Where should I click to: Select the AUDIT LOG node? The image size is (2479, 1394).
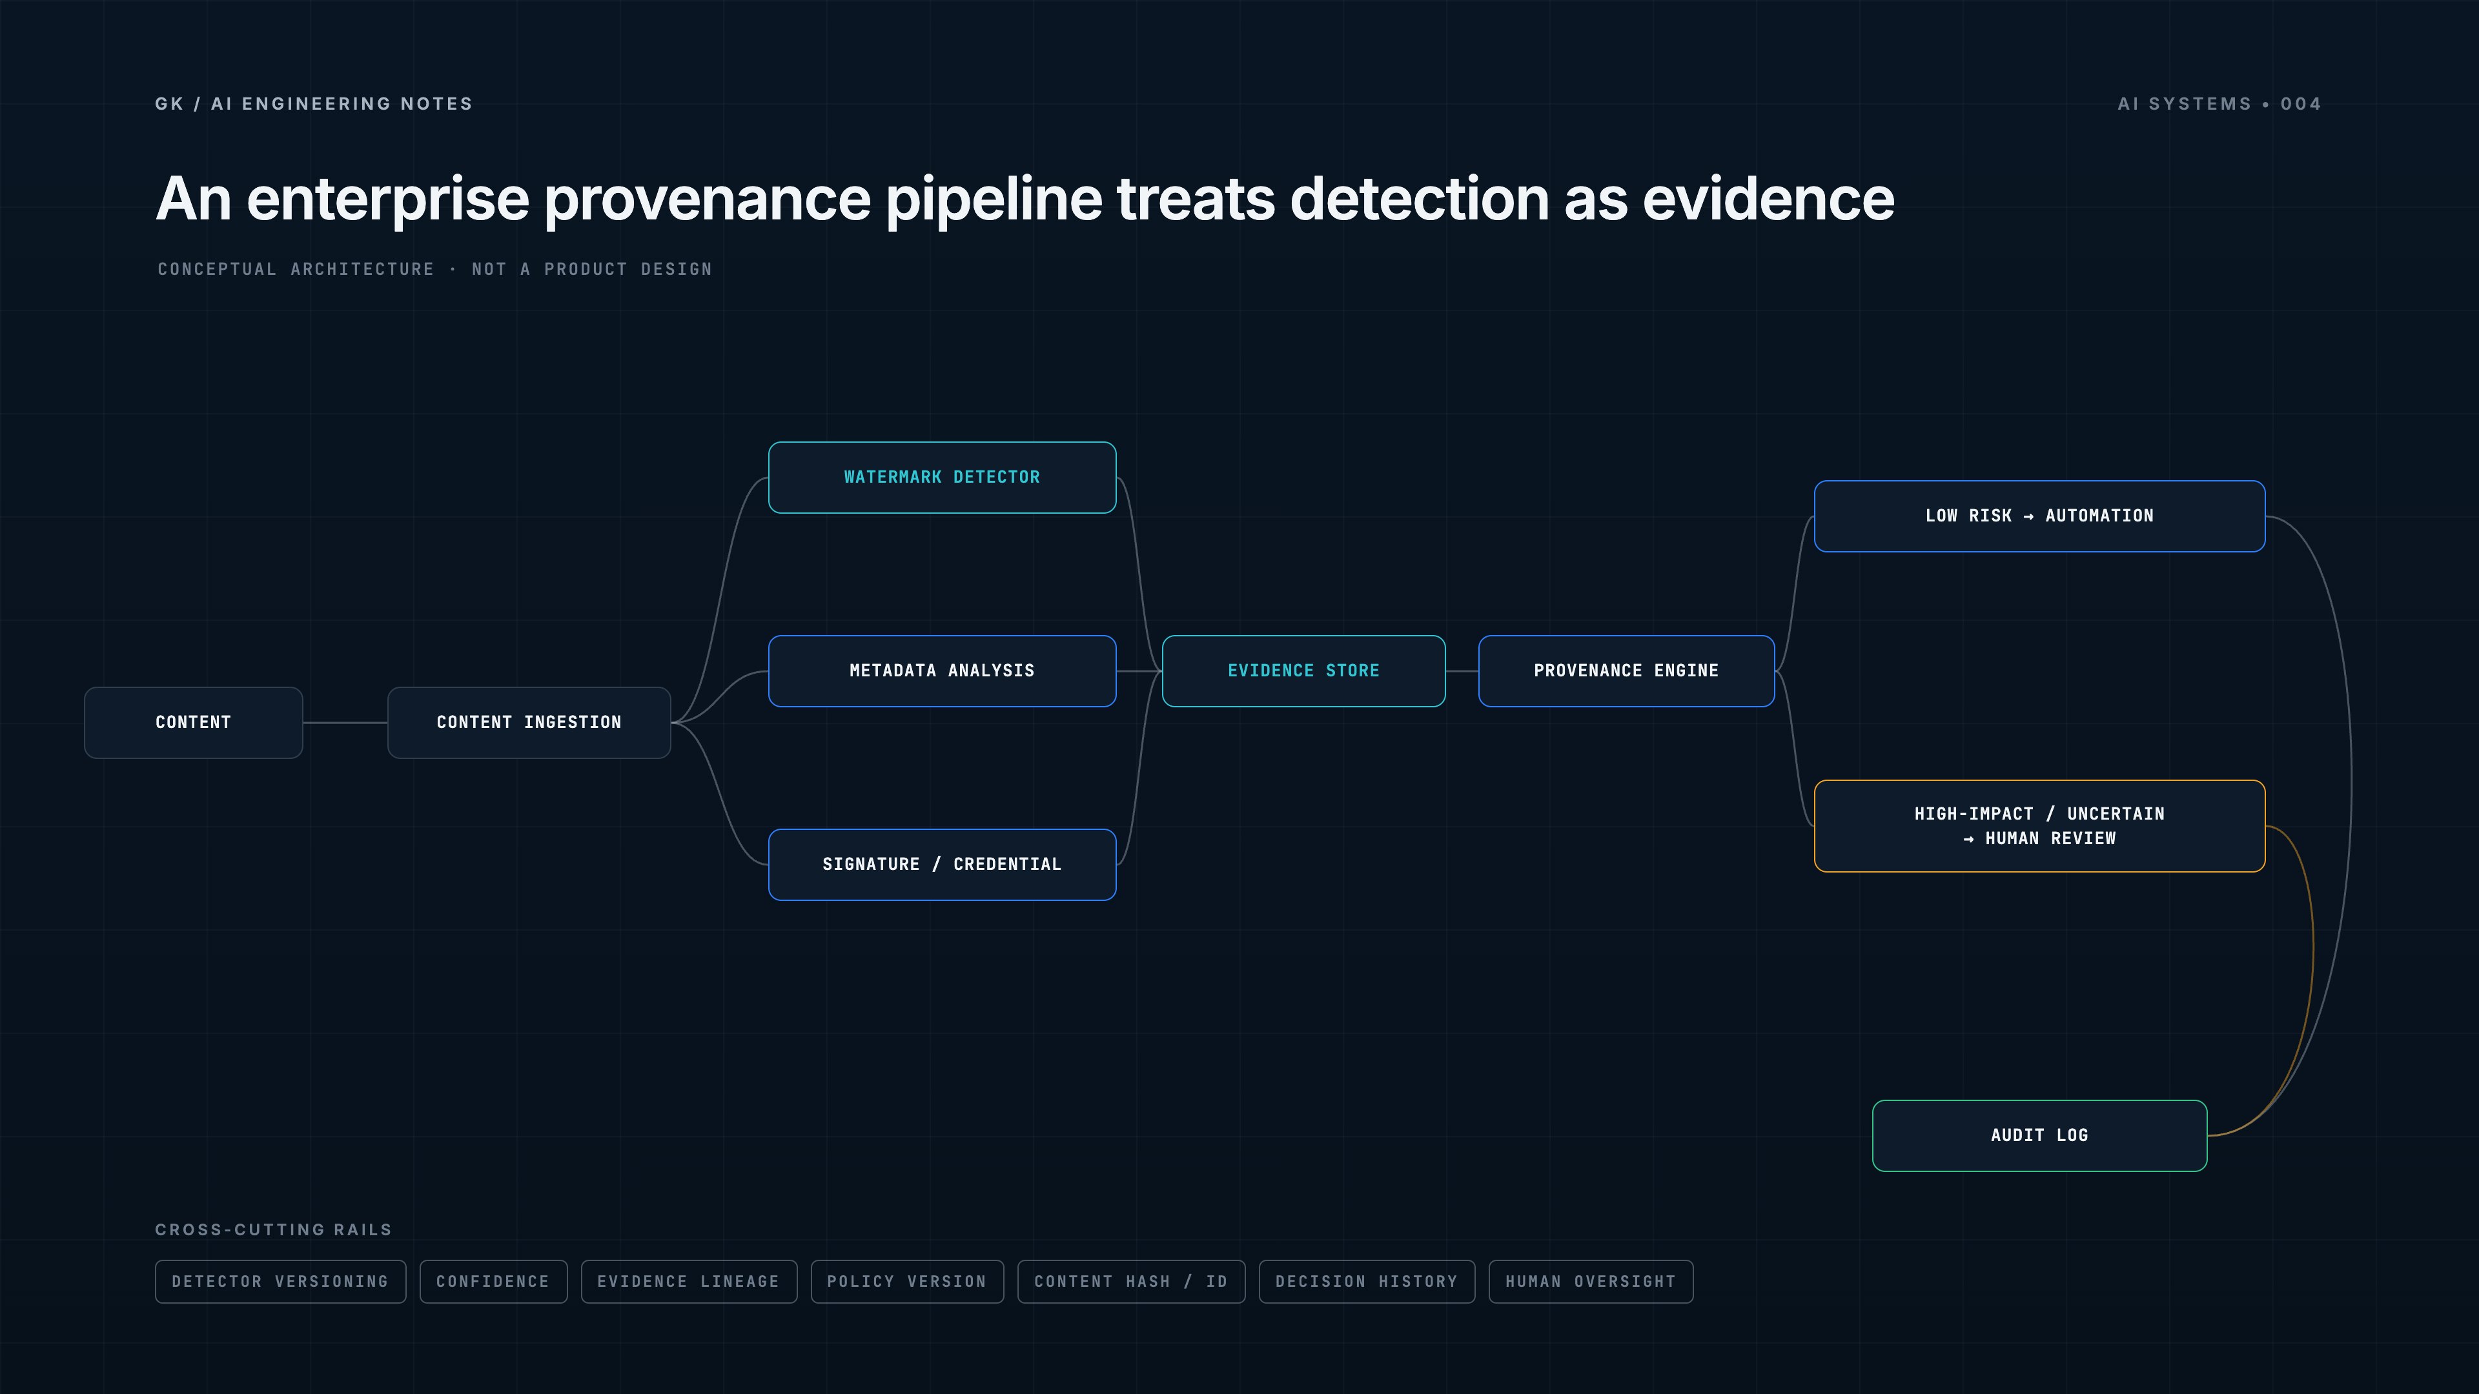[x=2039, y=1135]
